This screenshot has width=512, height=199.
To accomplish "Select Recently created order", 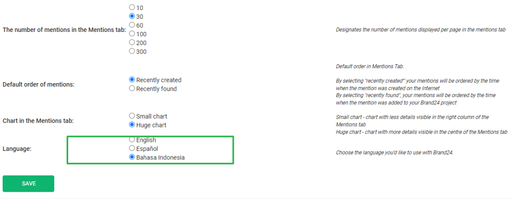I will (132, 80).
